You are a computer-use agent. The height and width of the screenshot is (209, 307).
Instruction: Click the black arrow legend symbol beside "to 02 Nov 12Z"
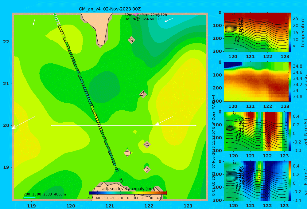tap(136, 19)
